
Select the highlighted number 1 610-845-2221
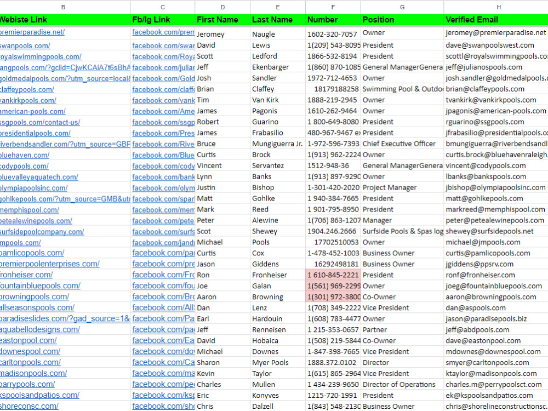333,275
